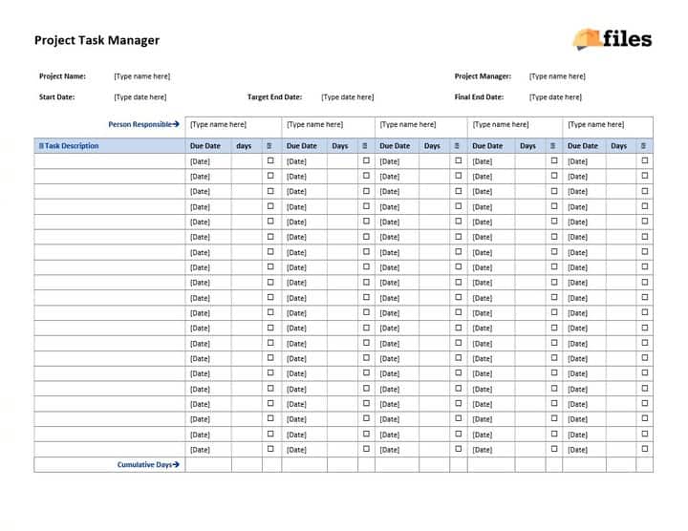Screen dimensions: 688x531
Task: Select the Project Manager name placeholder
Action: point(557,76)
